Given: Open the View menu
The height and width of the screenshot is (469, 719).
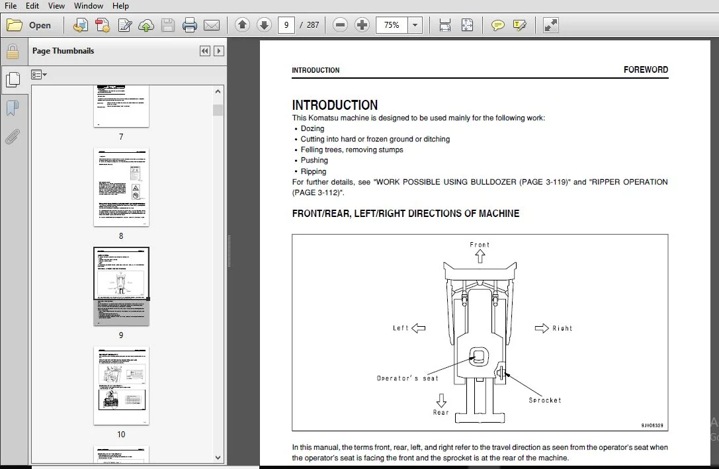Looking at the screenshot, I should (56, 5).
